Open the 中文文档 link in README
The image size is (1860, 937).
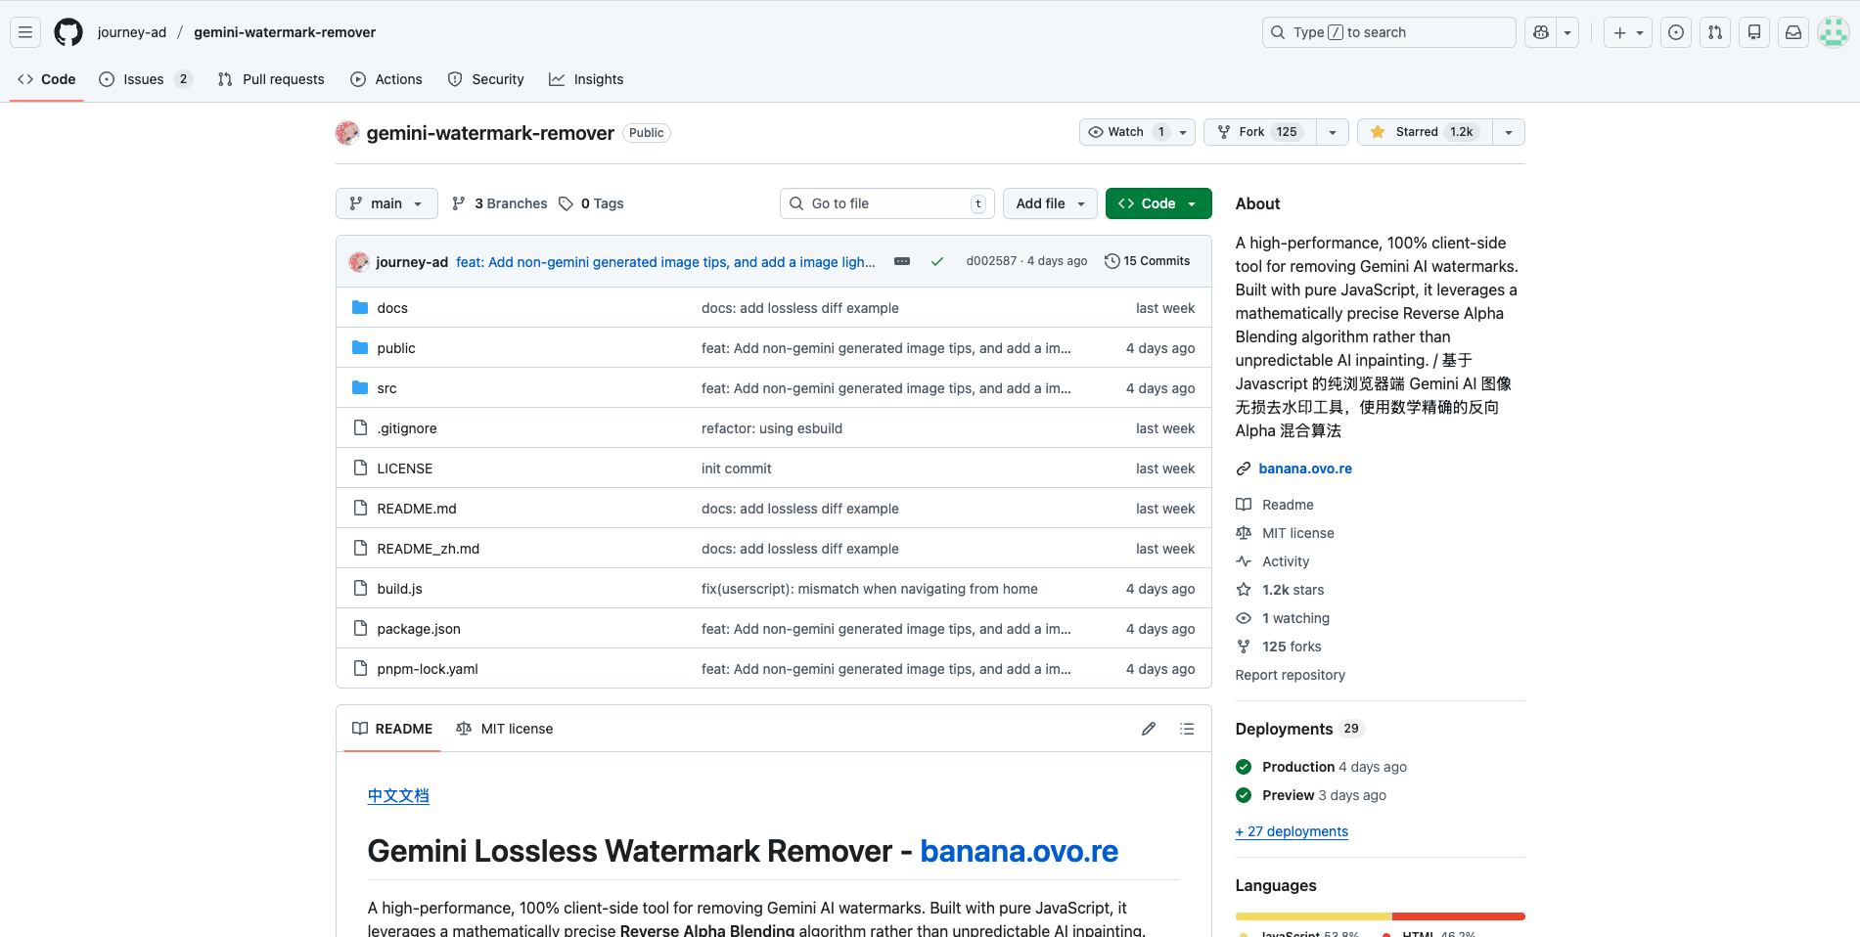[398, 795]
